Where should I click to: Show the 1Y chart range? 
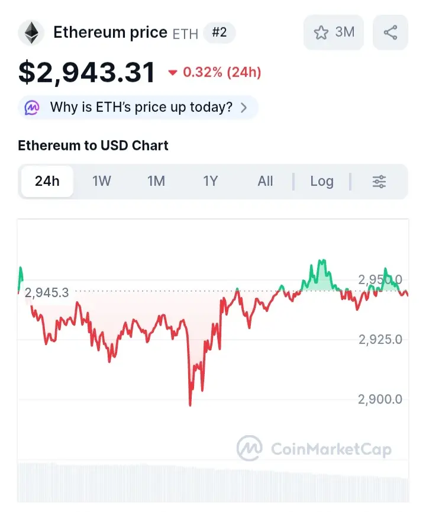[211, 182]
